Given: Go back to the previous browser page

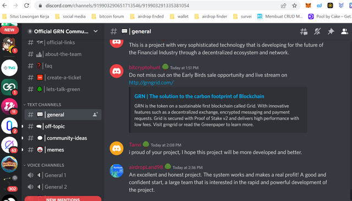Looking at the screenshot, I should [4, 6].
